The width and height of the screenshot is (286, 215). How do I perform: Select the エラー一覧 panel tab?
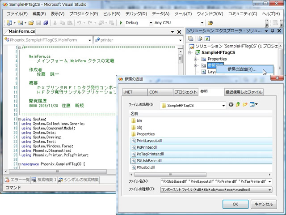coord(17,180)
